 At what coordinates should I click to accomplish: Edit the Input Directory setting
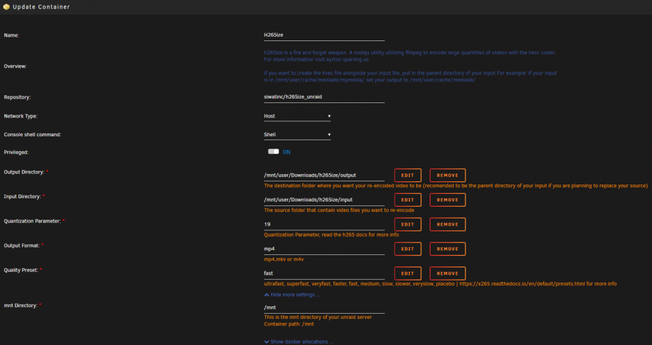coord(407,200)
